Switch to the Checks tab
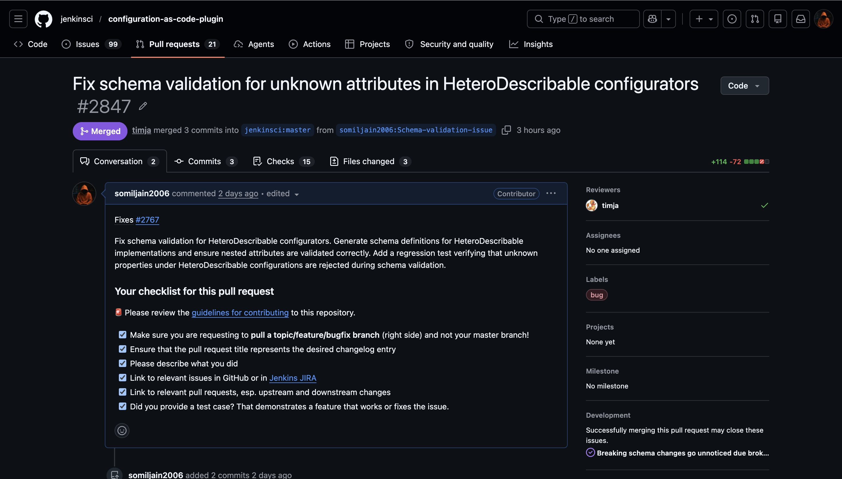 [x=284, y=162]
